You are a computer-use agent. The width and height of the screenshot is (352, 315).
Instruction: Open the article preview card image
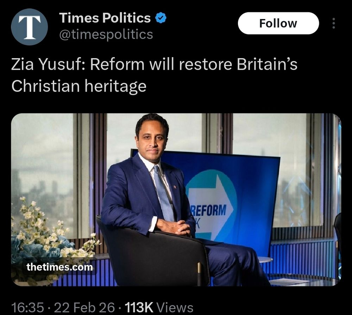coord(176,200)
